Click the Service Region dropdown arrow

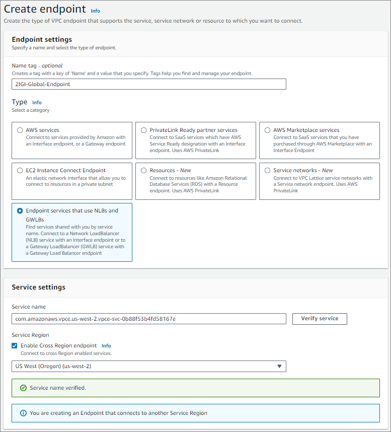click(279, 366)
